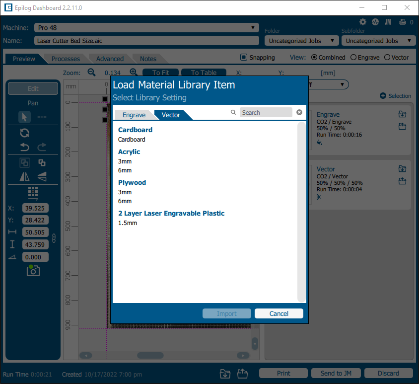The image size is (419, 384).
Task: Click the zoom out magnifier icon
Action: (91, 73)
